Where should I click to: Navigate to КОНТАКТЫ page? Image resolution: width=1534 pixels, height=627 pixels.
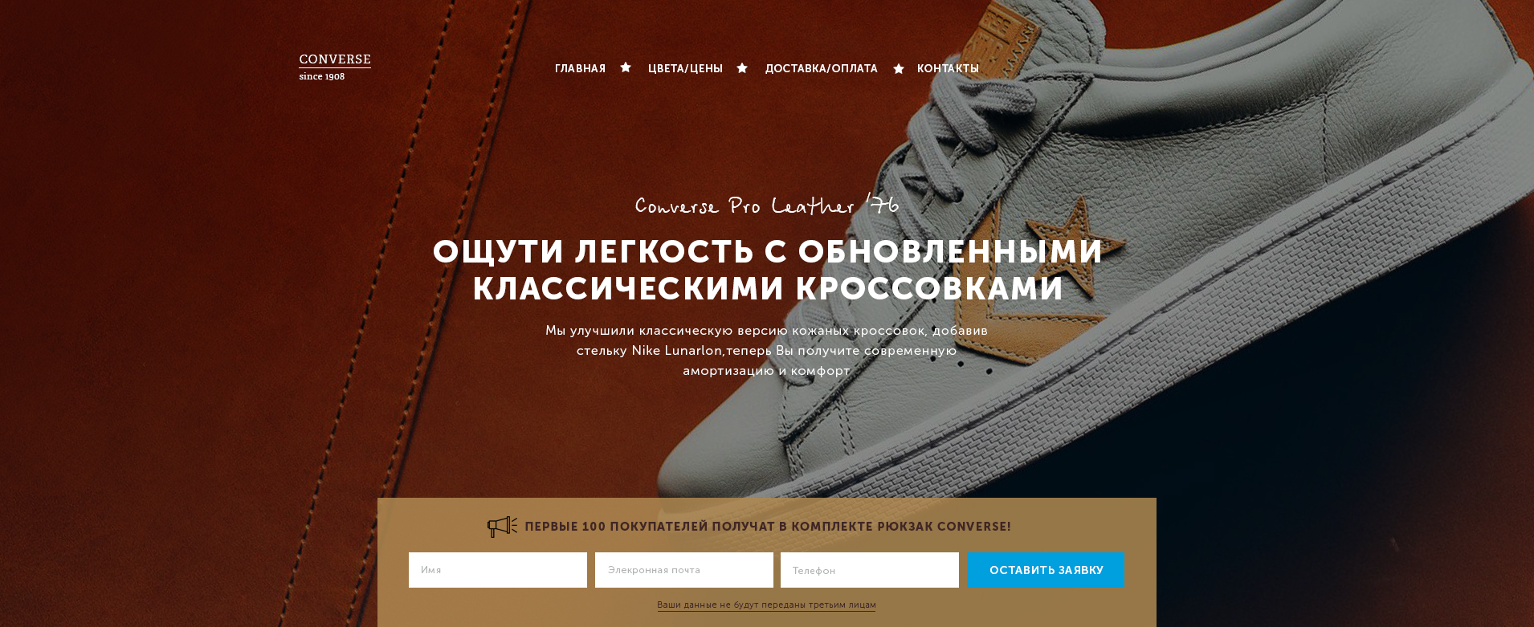click(x=948, y=69)
